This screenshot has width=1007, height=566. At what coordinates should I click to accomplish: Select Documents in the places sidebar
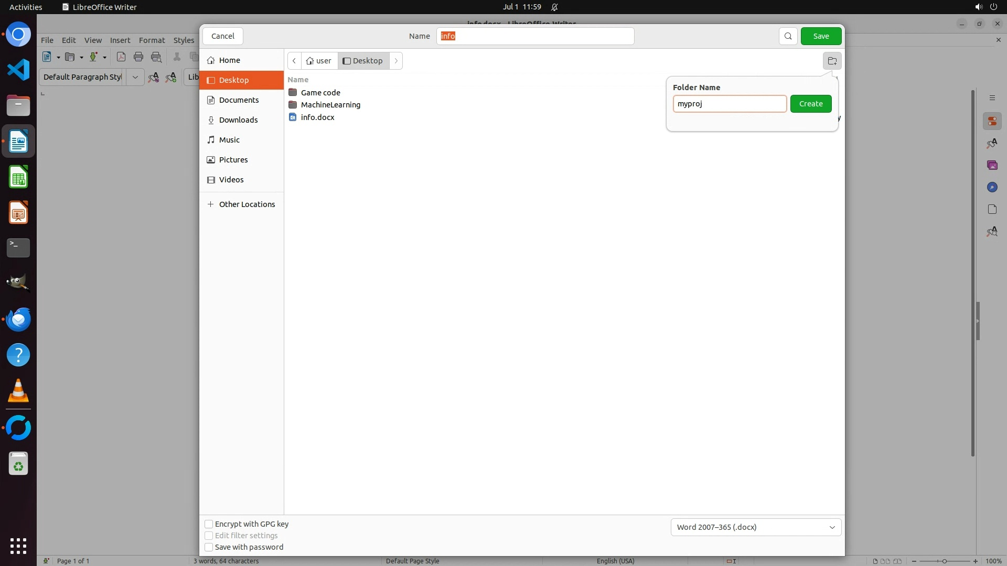239,100
